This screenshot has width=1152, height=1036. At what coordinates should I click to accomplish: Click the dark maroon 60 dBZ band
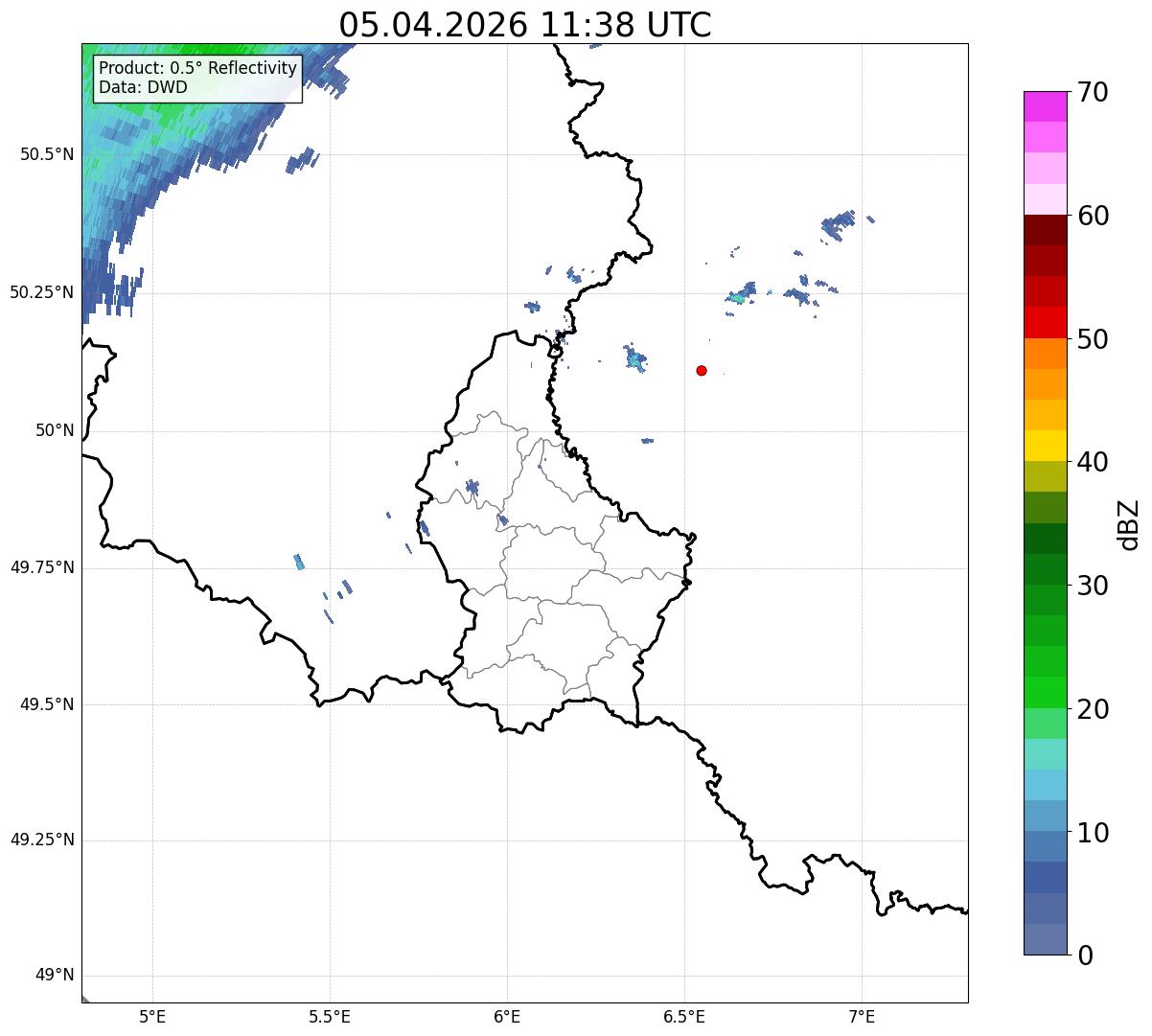[1045, 230]
